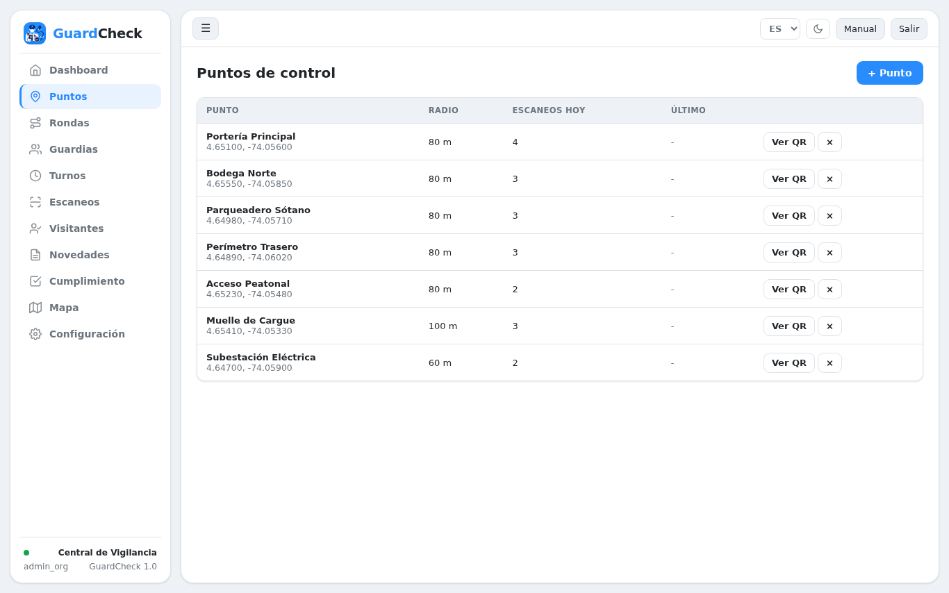Viewport: 949px width, 593px height.
Task: Open Escaneos menu label
Action: click(74, 202)
